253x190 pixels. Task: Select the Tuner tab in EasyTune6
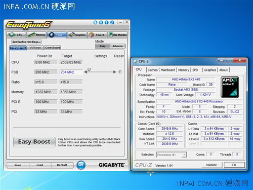57,35
